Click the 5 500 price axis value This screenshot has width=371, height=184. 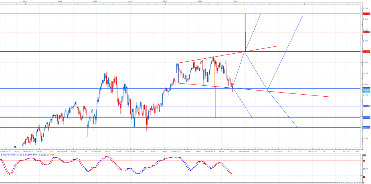365,62
